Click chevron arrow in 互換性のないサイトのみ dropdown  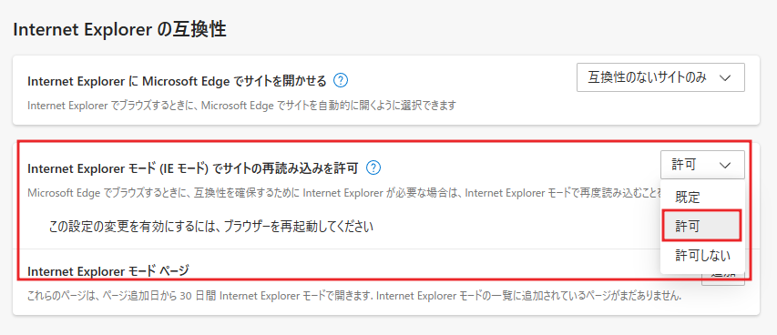[x=724, y=77]
